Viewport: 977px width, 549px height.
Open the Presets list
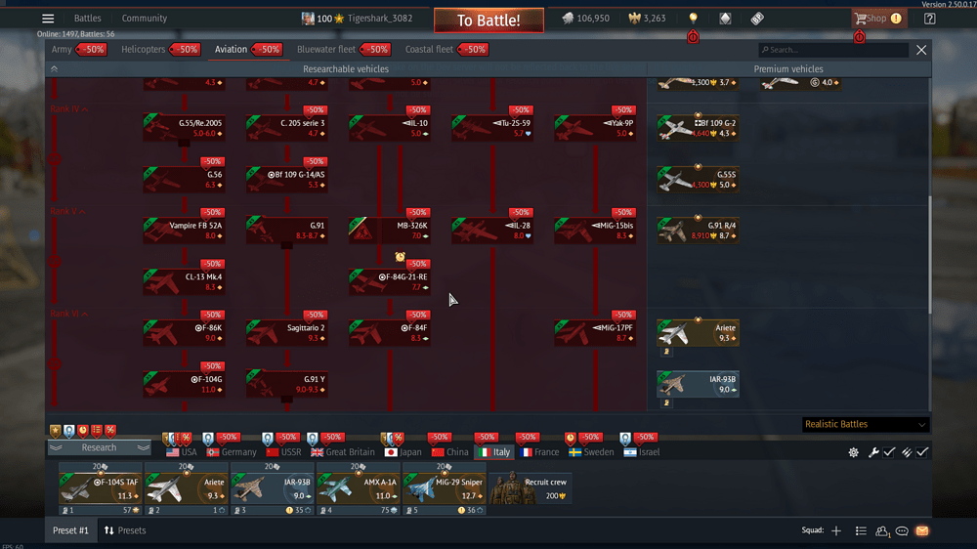[x=125, y=530]
